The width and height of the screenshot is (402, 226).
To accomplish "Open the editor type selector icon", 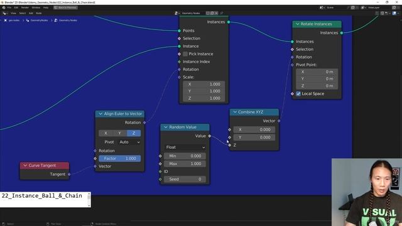I will [x=4, y=13].
